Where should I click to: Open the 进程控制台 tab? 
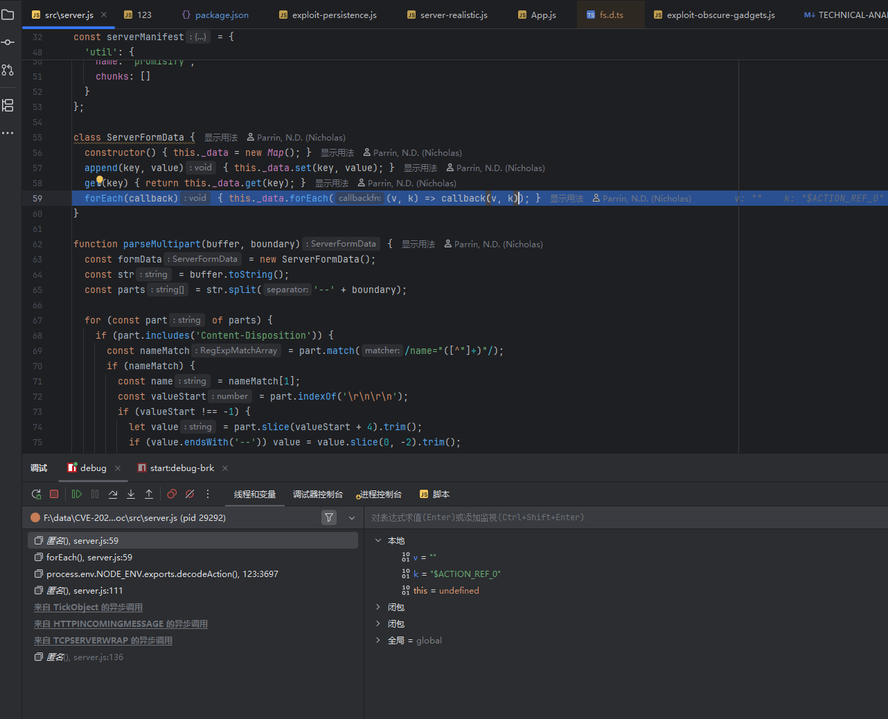379,494
